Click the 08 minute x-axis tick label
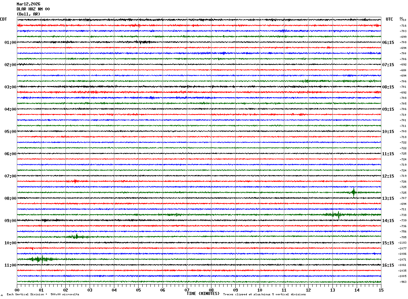Screen dimensions: 408x299 tap(211, 290)
